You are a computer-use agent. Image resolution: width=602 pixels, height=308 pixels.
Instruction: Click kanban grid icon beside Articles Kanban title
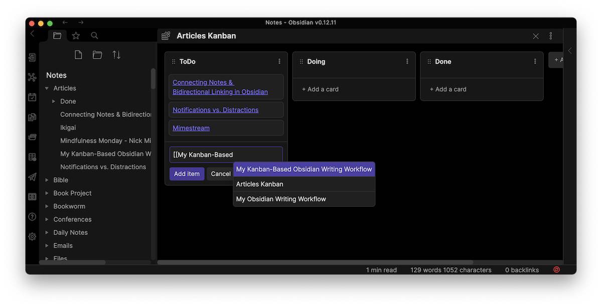(166, 36)
